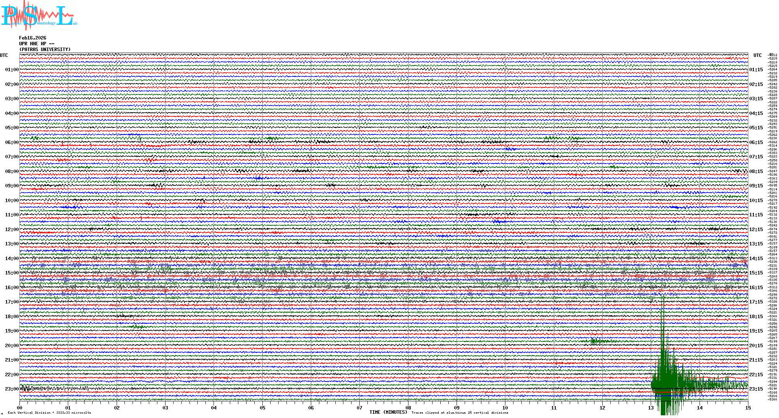Click minute tick 13 on the bottom axis
The width and height of the screenshot is (779, 418).
651,408
